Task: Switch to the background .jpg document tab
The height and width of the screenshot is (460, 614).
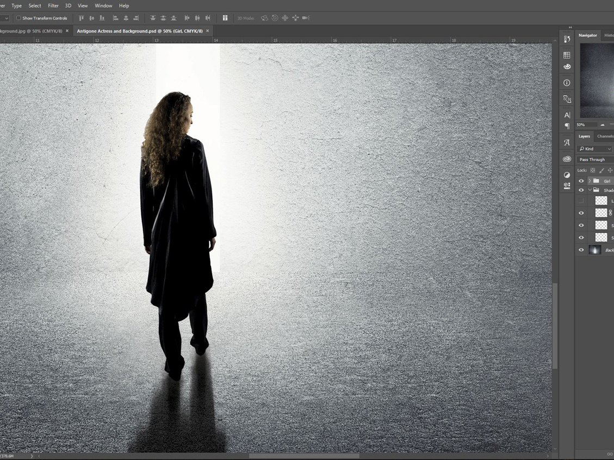Action: pyautogui.click(x=32, y=31)
